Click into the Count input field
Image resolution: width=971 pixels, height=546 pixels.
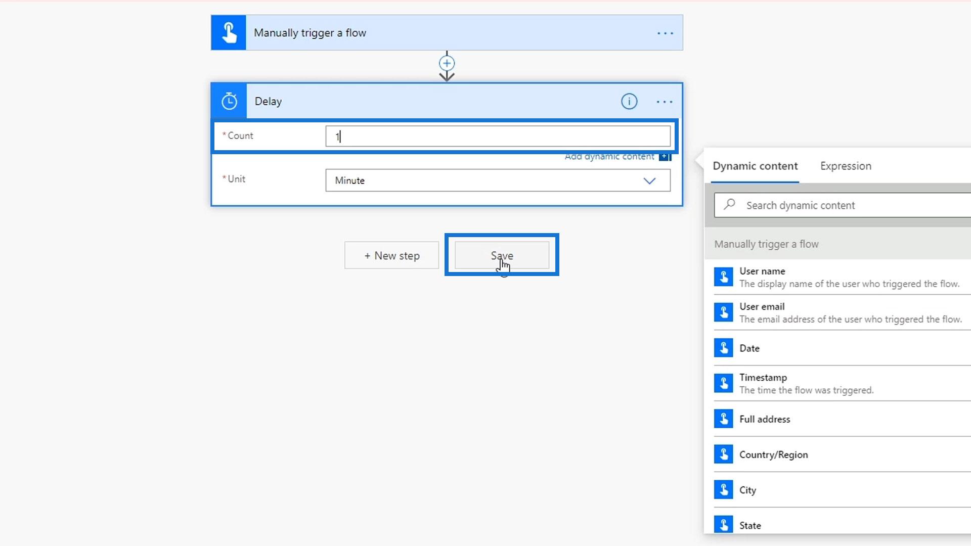click(498, 136)
